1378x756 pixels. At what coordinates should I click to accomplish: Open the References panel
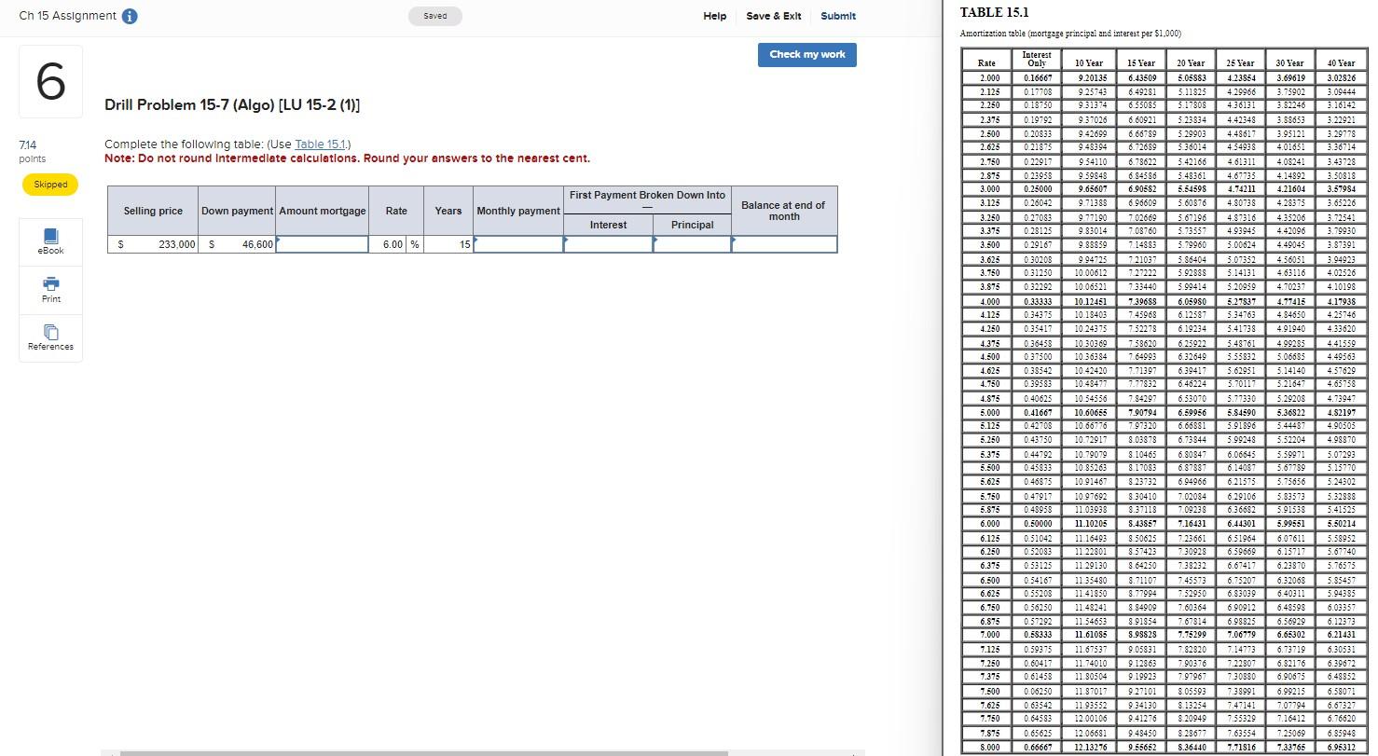point(50,337)
